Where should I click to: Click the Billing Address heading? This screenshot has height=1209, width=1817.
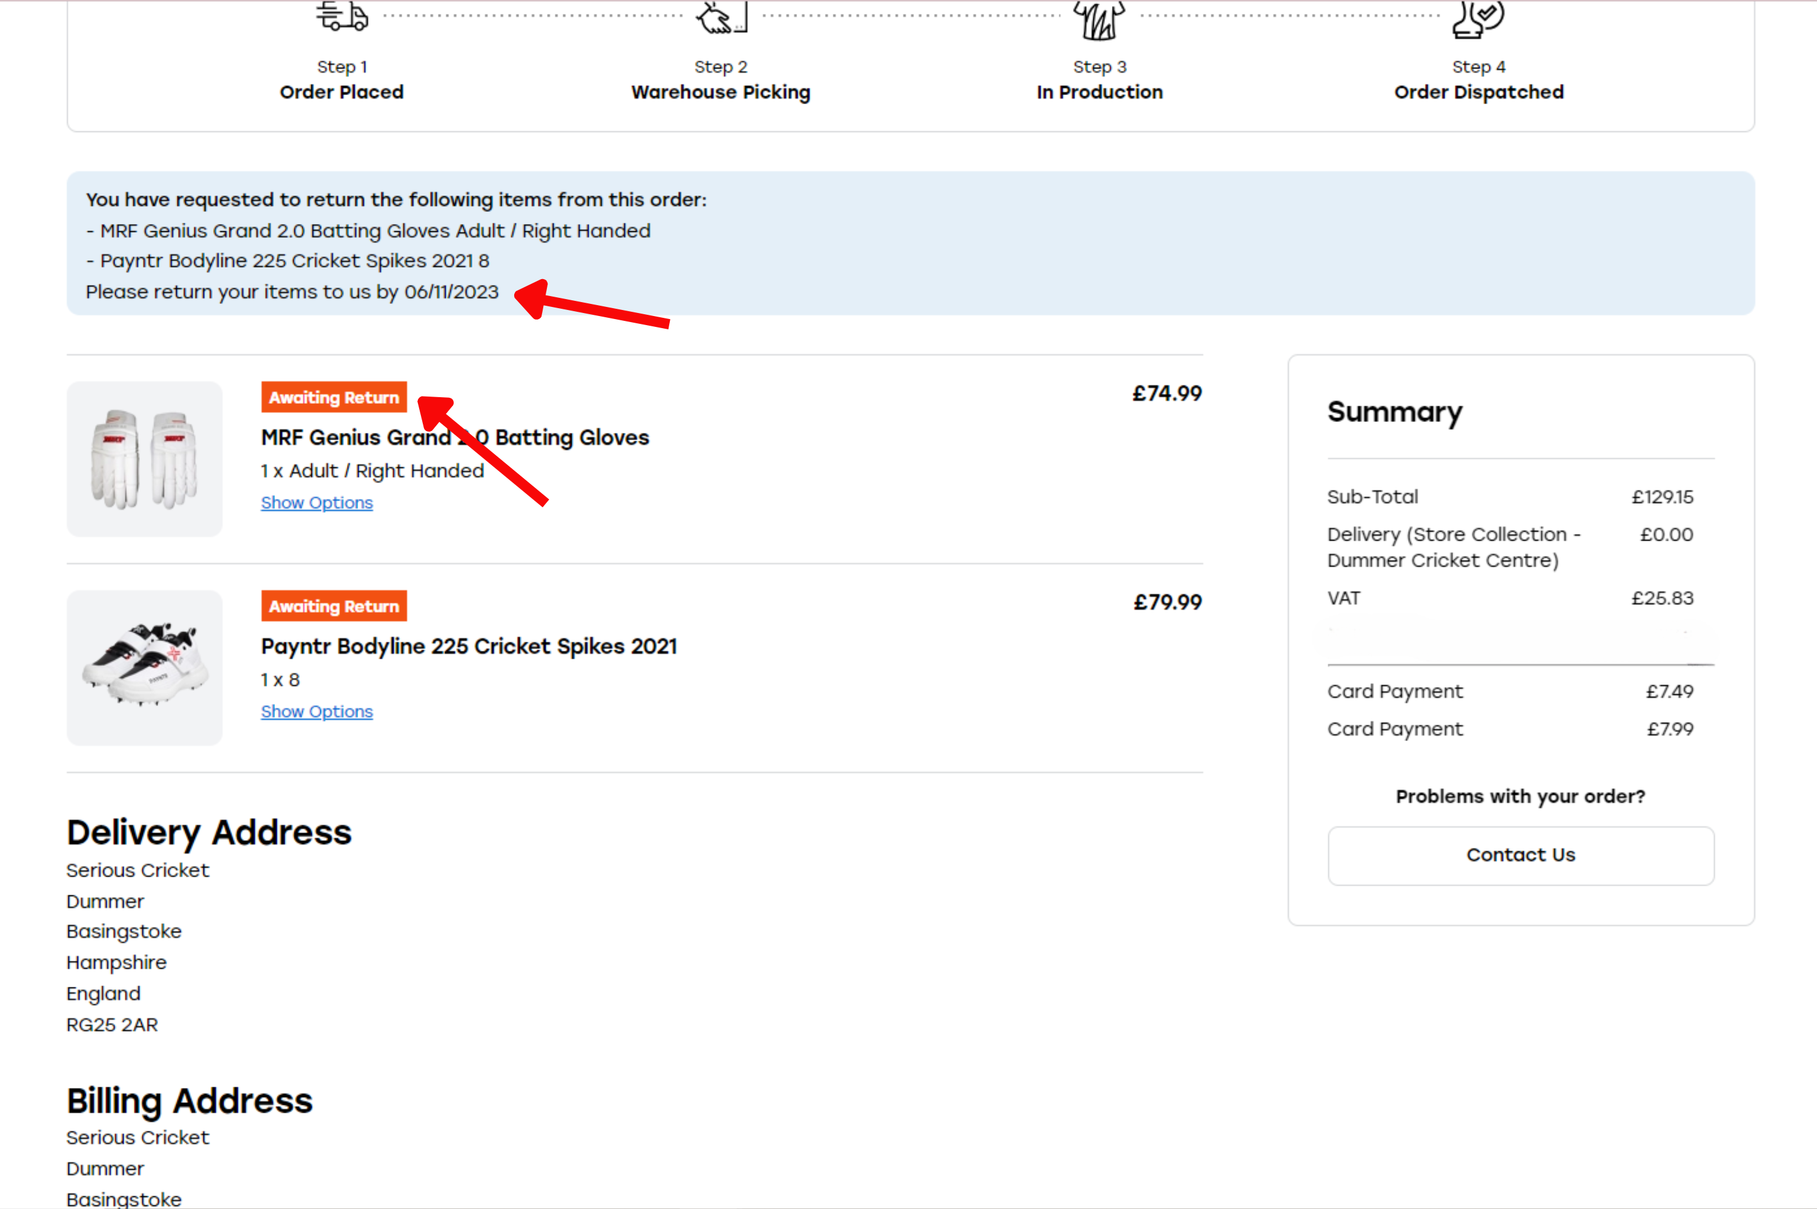click(x=190, y=1100)
